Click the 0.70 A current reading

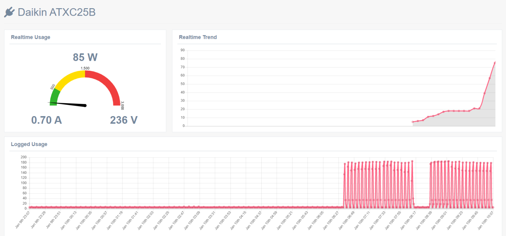click(46, 120)
